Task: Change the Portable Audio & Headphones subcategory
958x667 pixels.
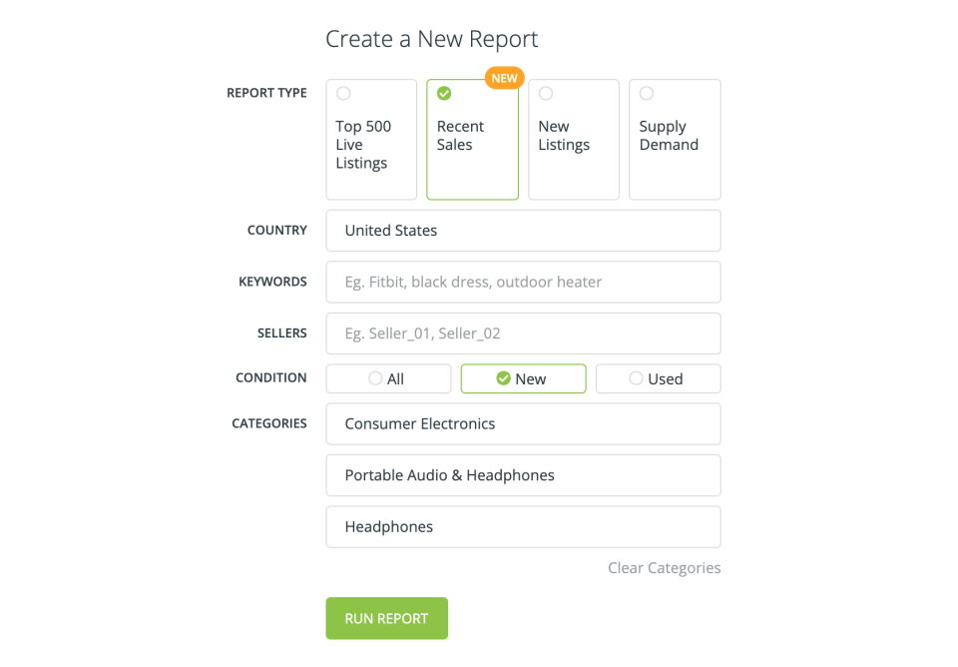Action: pyautogui.click(x=523, y=475)
